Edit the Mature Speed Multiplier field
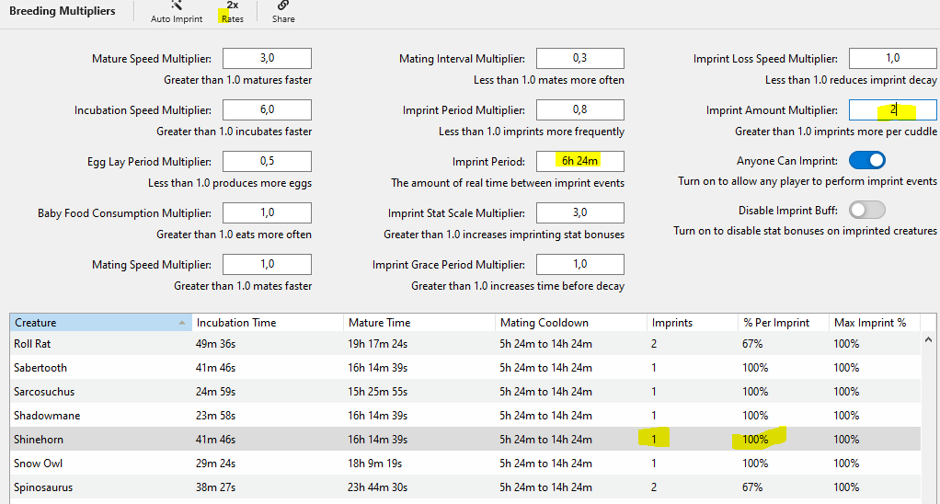Screen dimensions: 940x504 point(267,59)
